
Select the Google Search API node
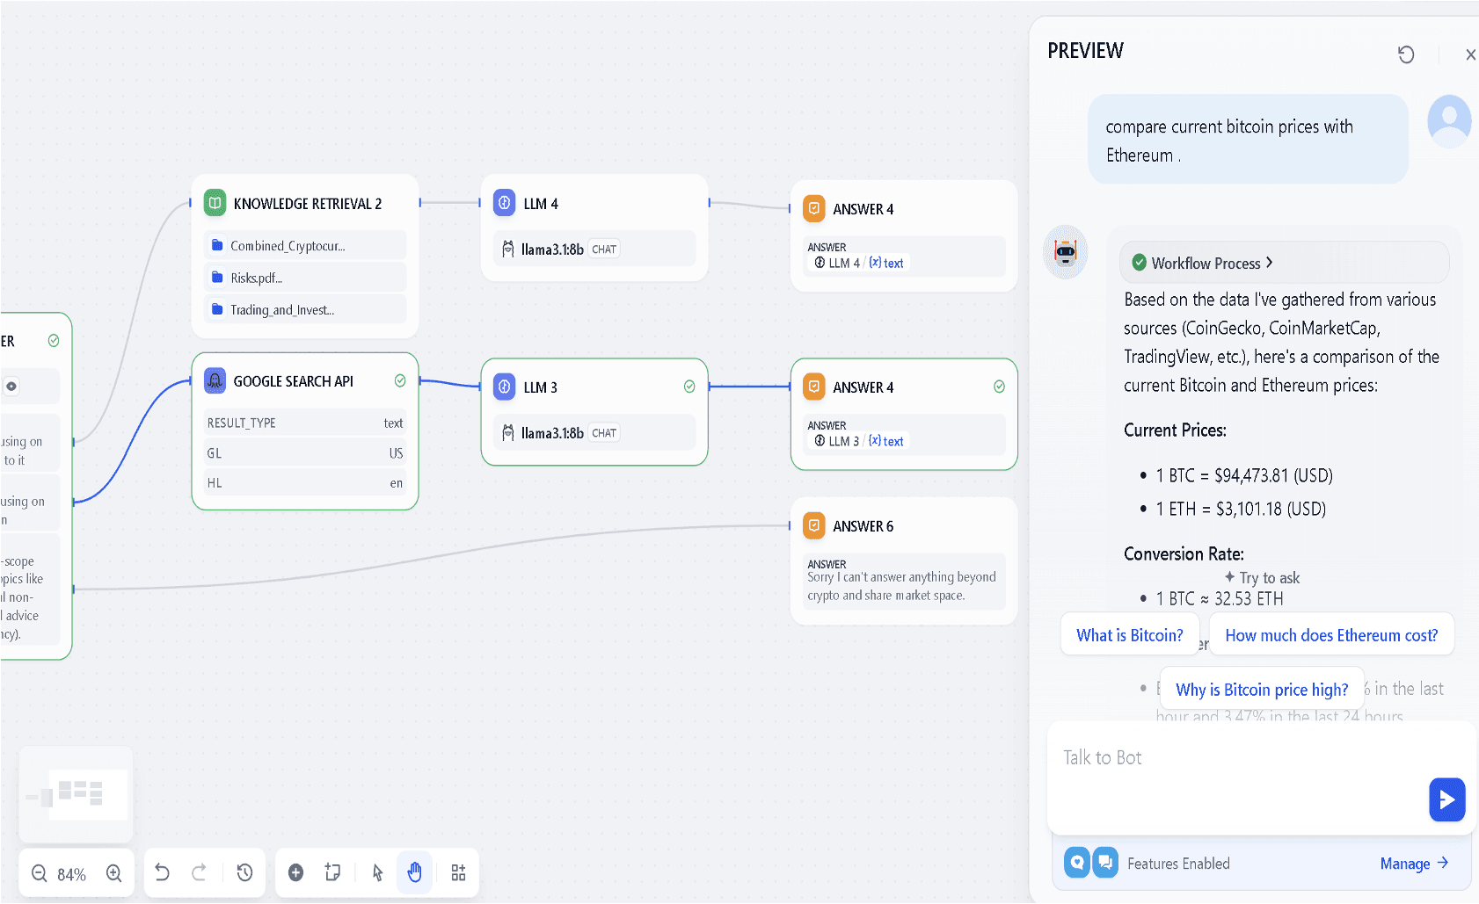click(x=294, y=381)
